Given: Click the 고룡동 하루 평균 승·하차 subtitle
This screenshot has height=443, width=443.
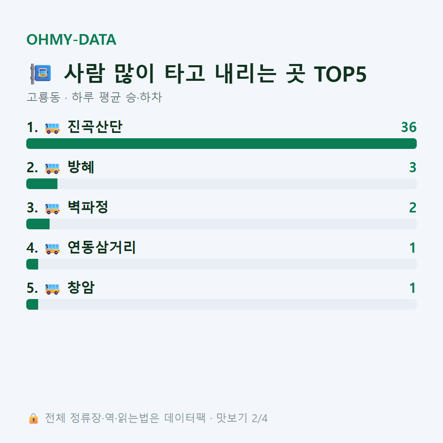Looking at the screenshot, I should pyautogui.click(x=94, y=97).
